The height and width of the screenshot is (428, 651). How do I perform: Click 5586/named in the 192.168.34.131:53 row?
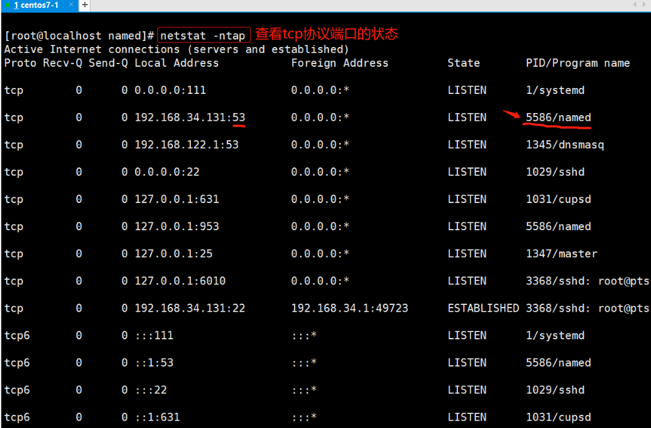[x=558, y=118]
